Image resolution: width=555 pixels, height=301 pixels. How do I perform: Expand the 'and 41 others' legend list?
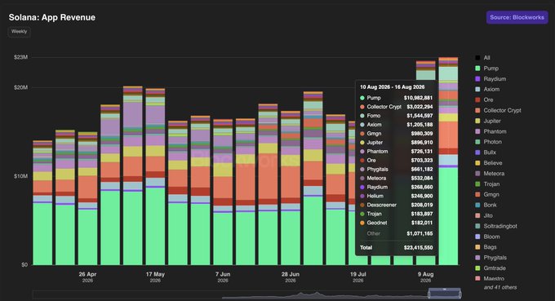click(500, 288)
